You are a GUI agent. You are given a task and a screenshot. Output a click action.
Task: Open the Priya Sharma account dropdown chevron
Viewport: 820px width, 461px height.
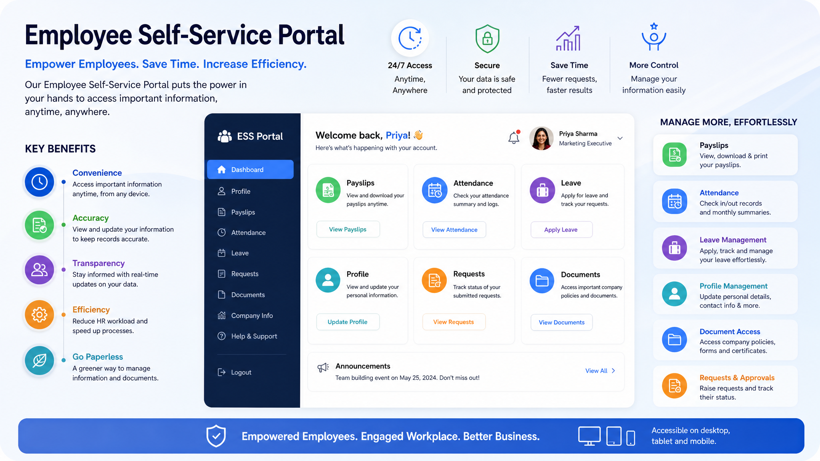point(620,138)
